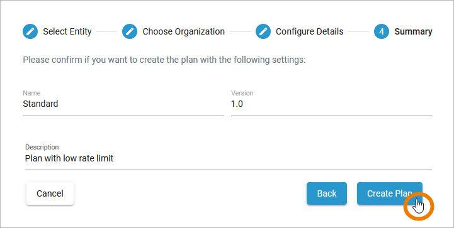Click the Name field showing Standard

(123, 104)
